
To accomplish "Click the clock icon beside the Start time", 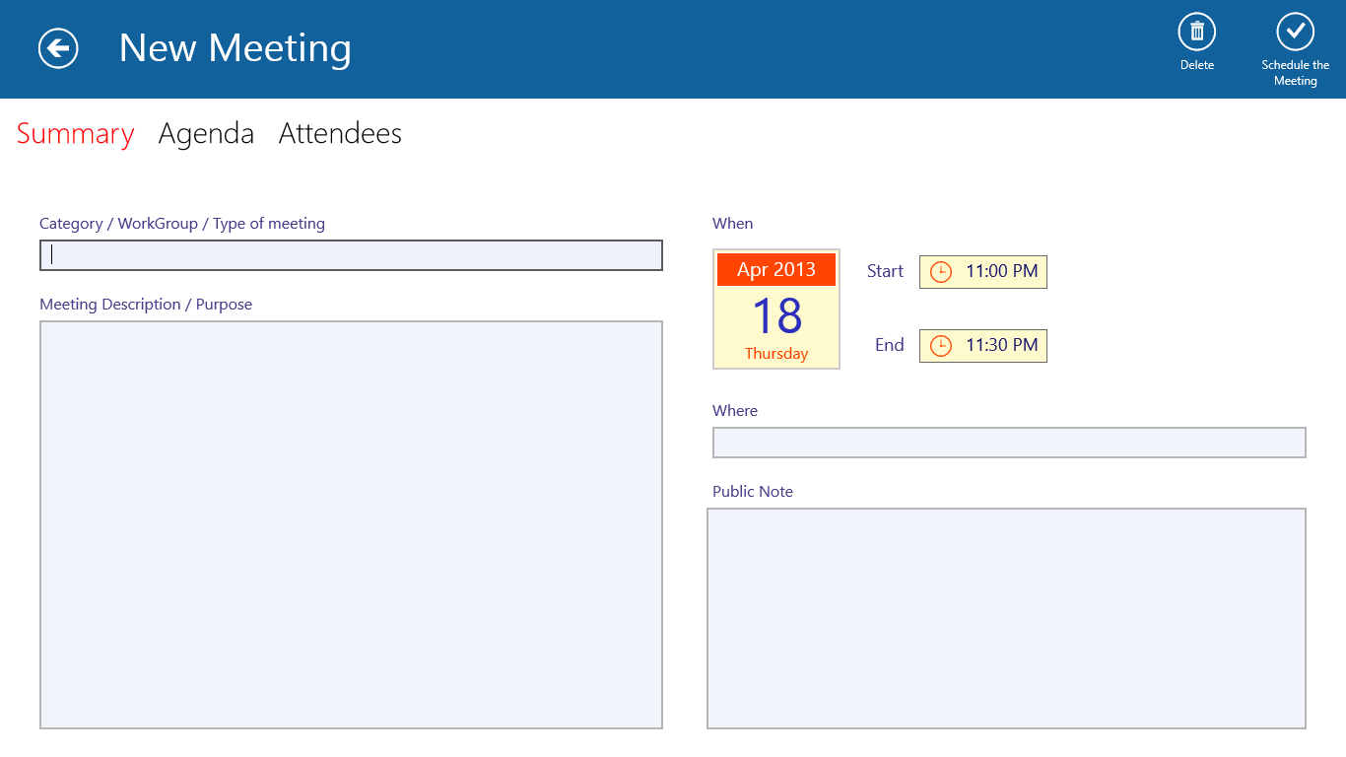I will point(940,271).
